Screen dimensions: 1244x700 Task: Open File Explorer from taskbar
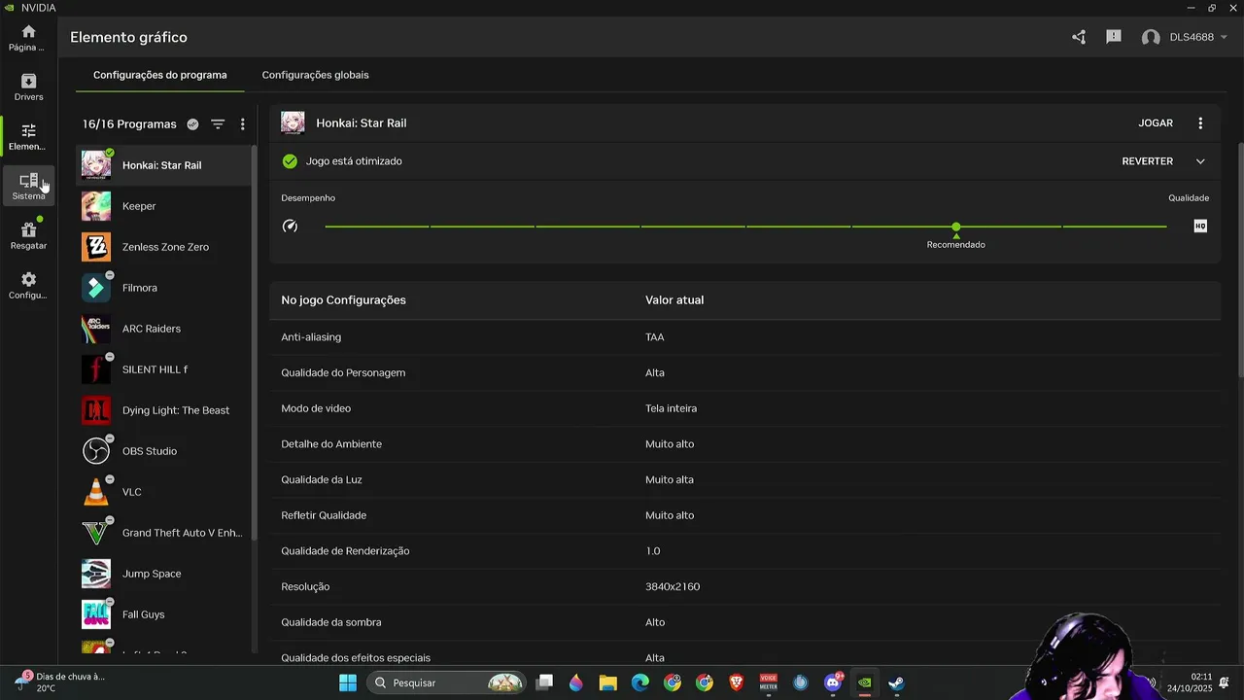(x=608, y=682)
